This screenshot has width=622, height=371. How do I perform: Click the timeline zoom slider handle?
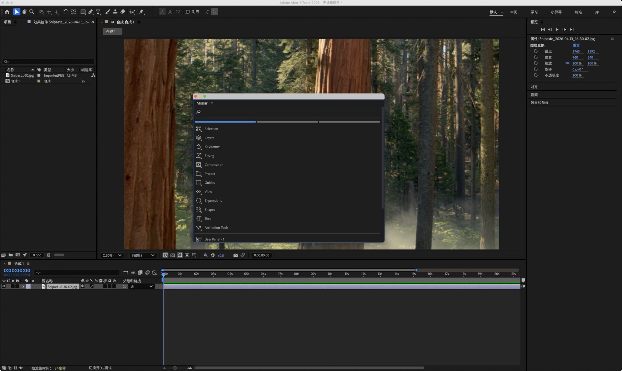pyautogui.click(x=175, y=368)
